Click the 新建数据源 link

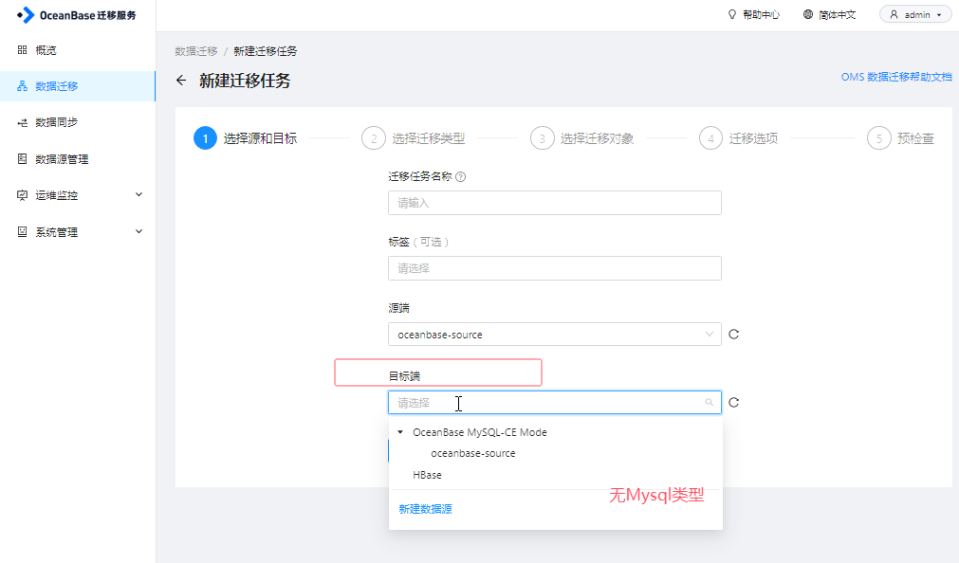[426, 509]
